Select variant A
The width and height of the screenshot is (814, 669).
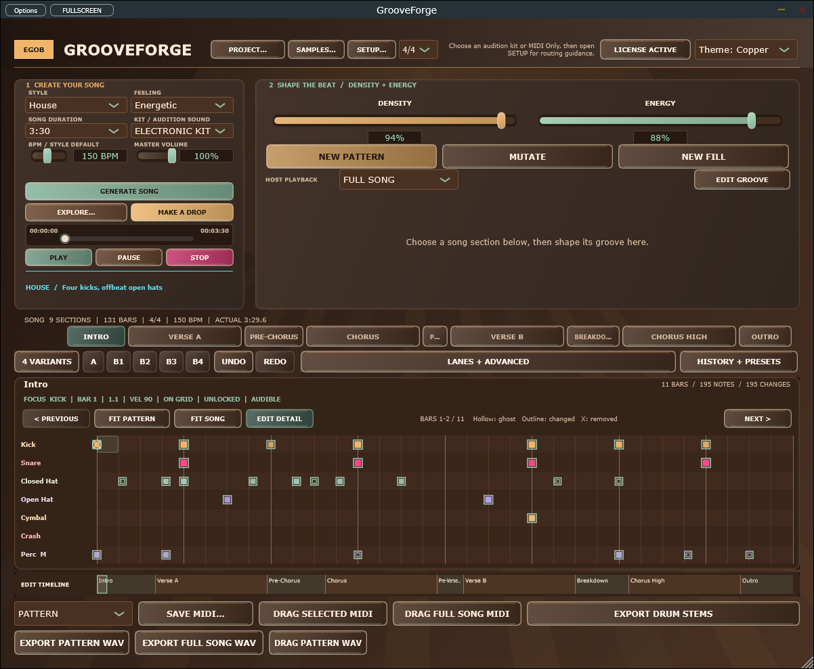pyautogui.click(x=93, y=362)
